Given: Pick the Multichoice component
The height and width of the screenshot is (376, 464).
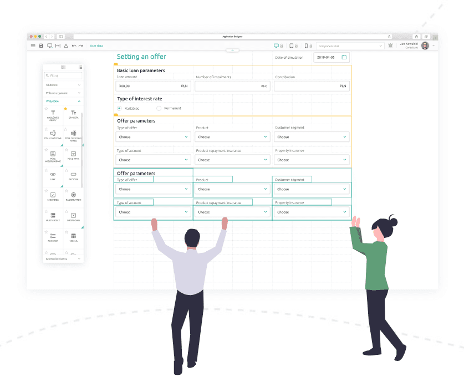Looking at the screenshot, I should pyautogui.click(x=53, y=217).
